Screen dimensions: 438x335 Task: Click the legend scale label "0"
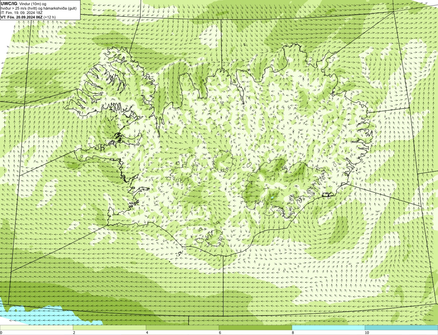click(x=1, y=333)
